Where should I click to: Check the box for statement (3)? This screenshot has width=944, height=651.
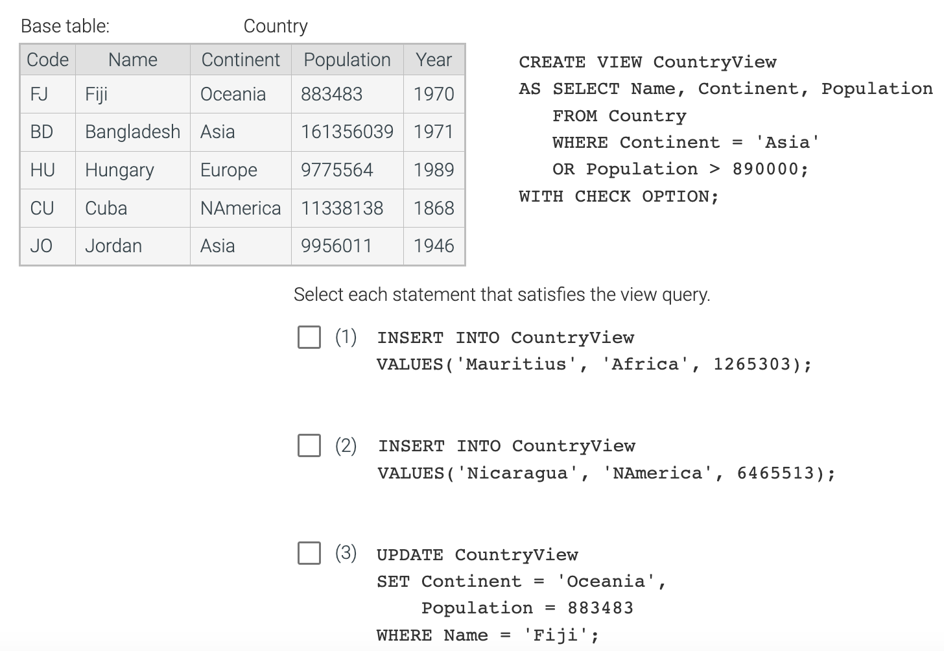click(x=309, y=554)
